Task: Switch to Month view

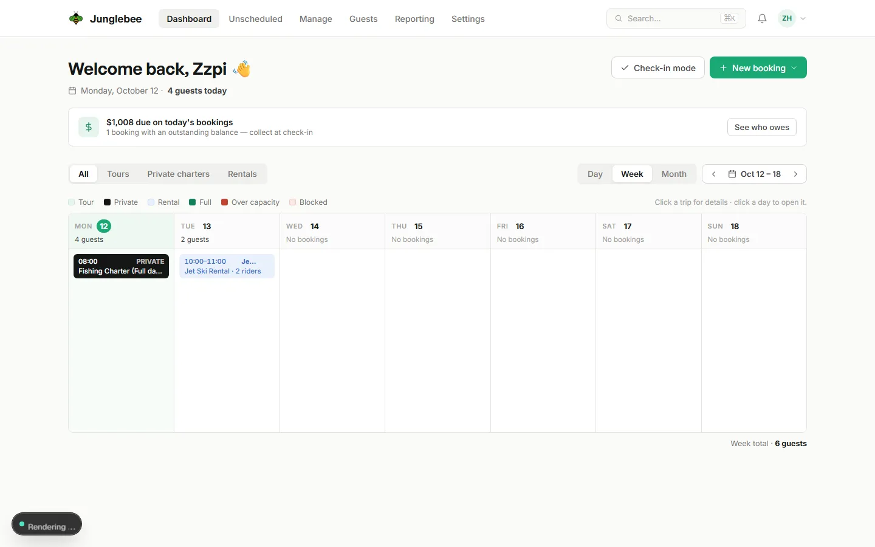Action: [674, 174]
